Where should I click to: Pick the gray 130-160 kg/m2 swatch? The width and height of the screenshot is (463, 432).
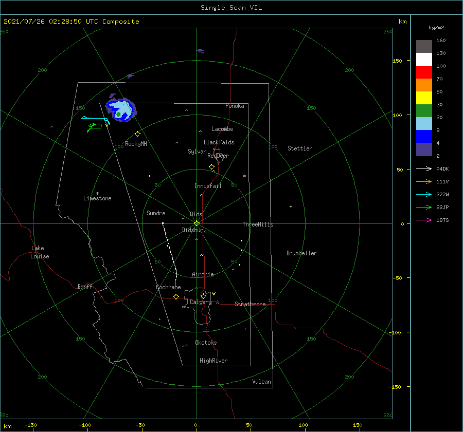(424, 47)
